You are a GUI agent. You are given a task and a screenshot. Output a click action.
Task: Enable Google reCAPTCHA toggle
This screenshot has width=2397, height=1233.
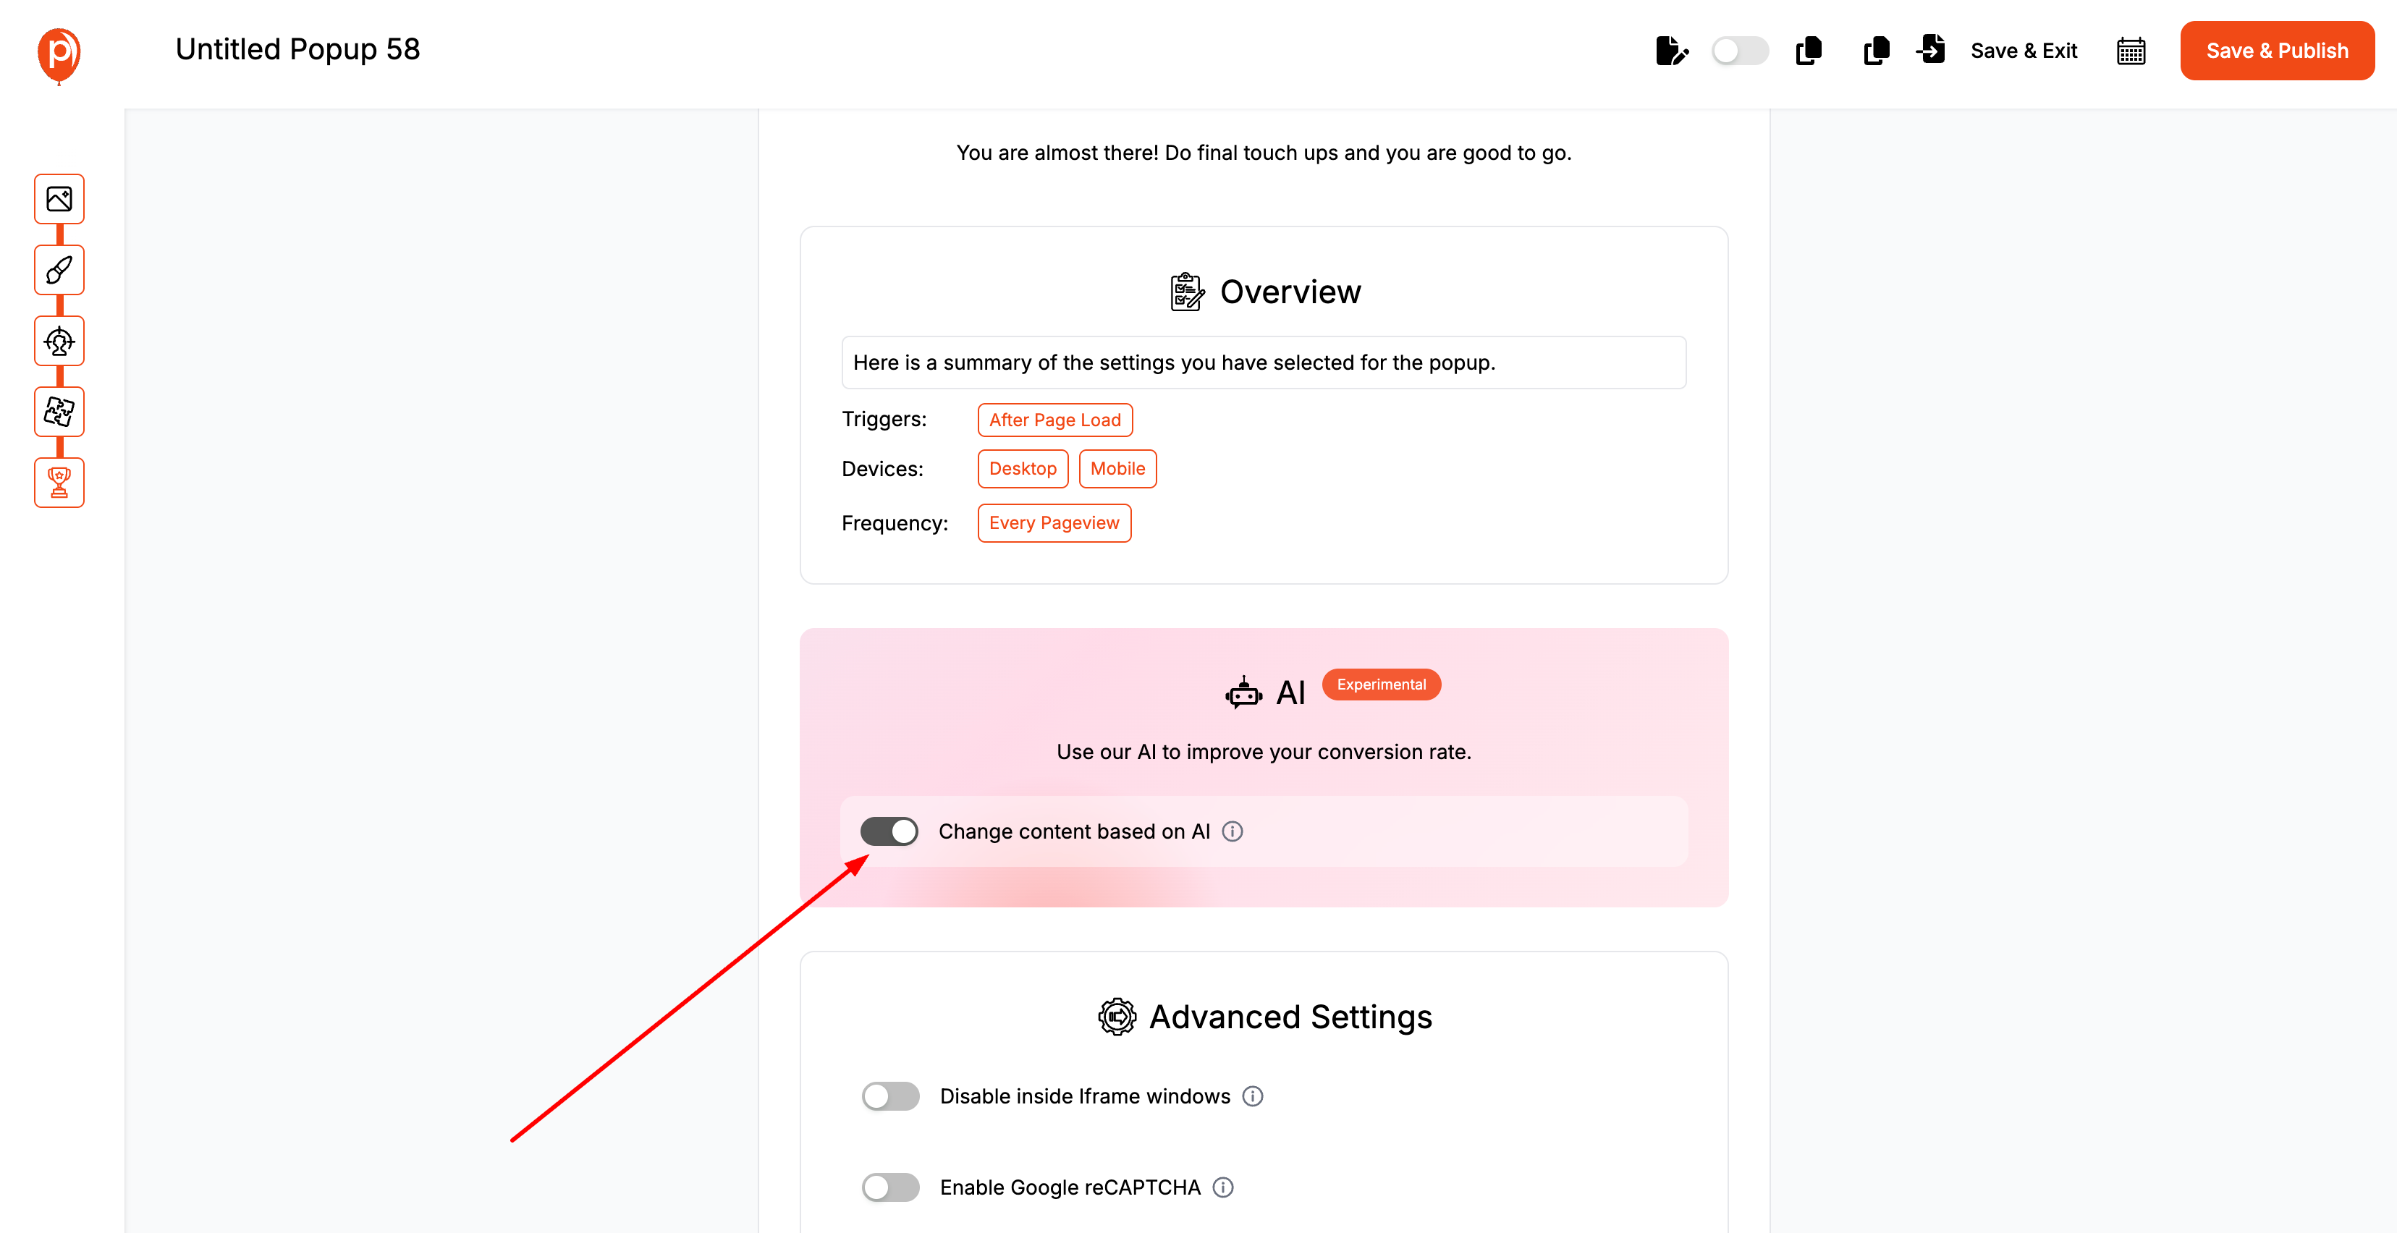[x=890, y=1187]
